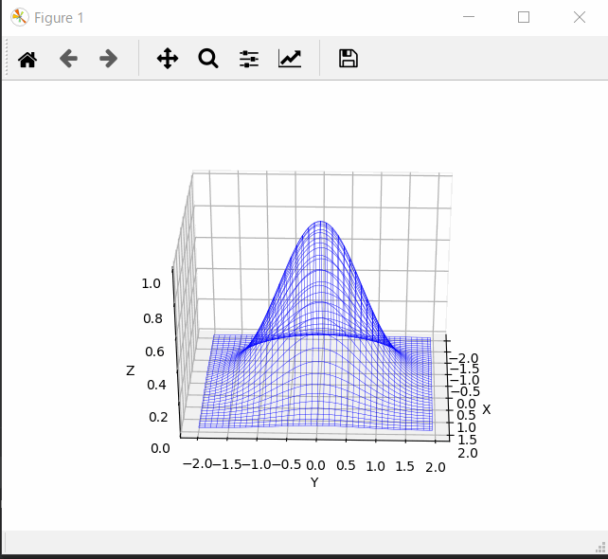Toggle the Zoom to rectangle tool
608x559 pixels.
208,59
